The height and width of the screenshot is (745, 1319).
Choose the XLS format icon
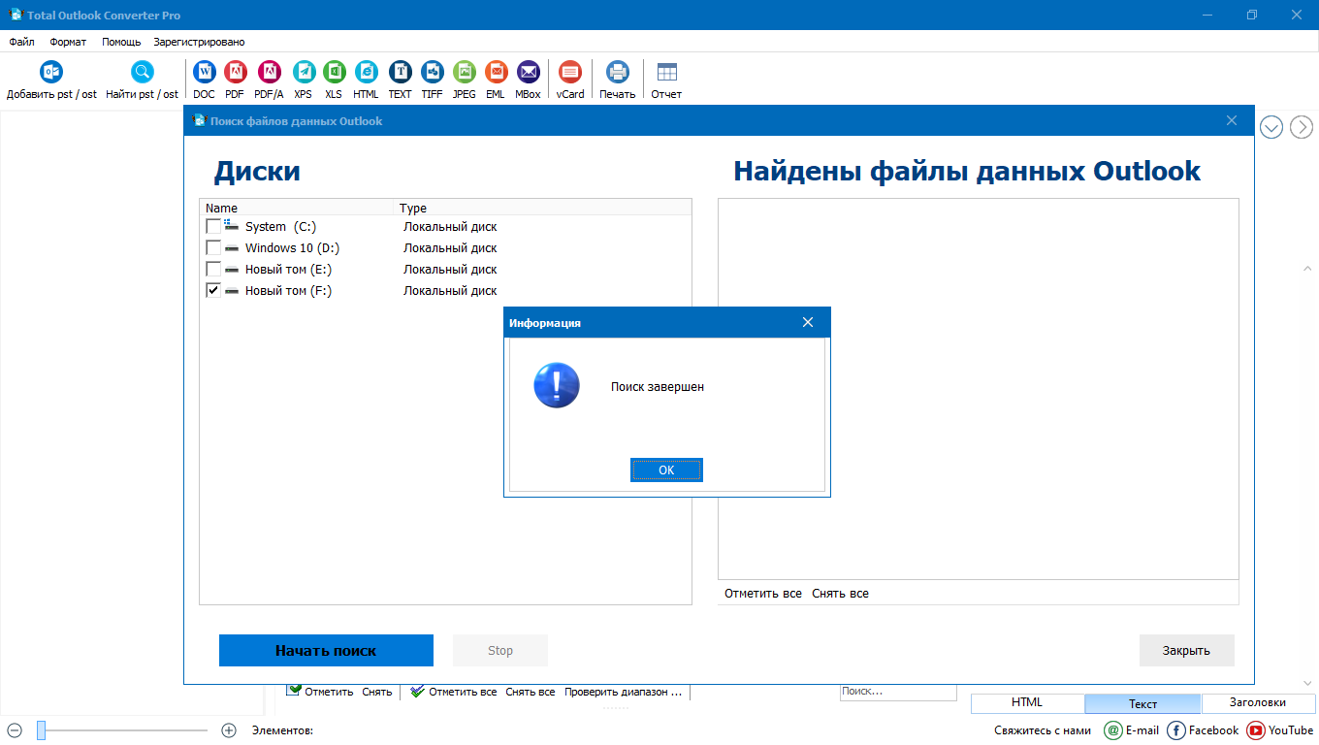(334, 73)
